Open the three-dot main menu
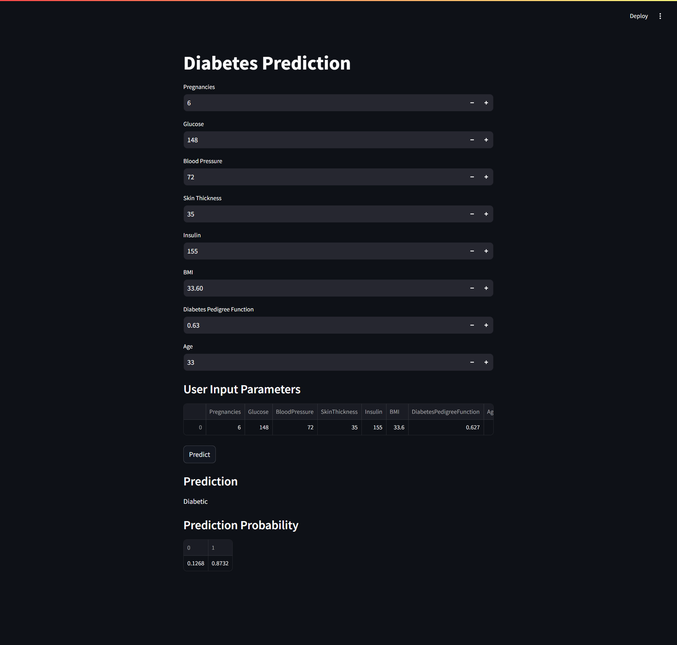 [x=660, y=16]
